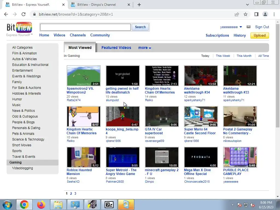Go to results page 2

tap(71, 194)
